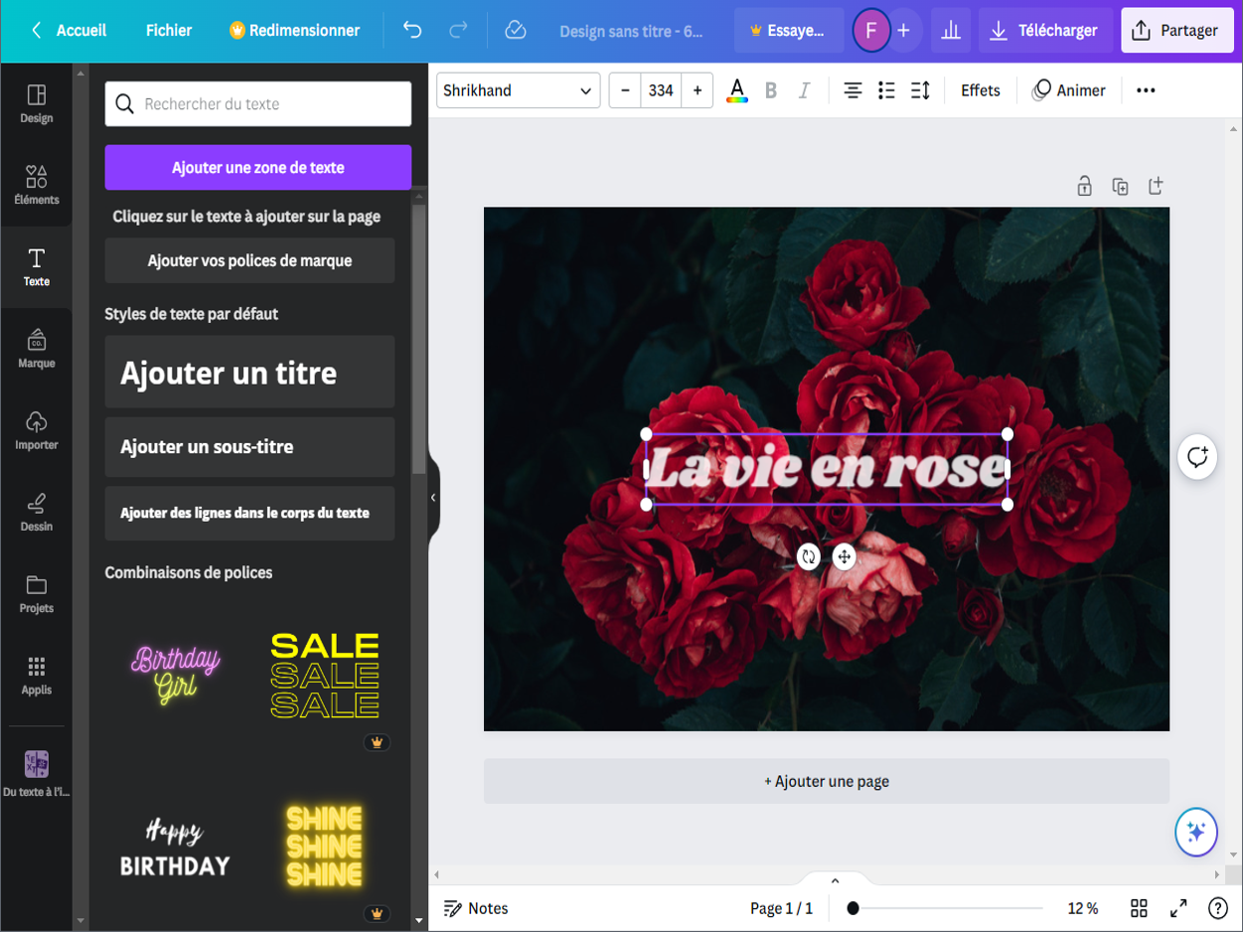
Task: Click the undo arrow icon
Action: tap(412, 31)
